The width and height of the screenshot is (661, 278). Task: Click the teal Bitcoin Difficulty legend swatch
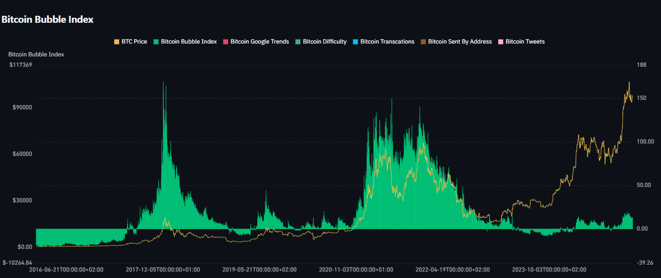tap(298, 42)
